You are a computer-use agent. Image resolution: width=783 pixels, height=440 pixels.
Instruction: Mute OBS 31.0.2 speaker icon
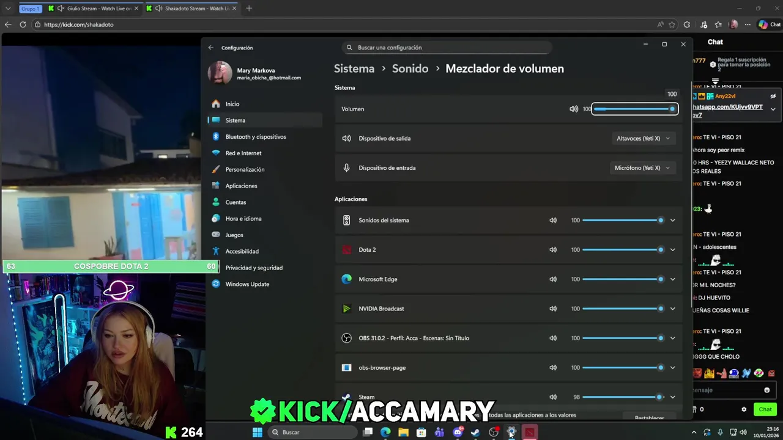point(553,338)
